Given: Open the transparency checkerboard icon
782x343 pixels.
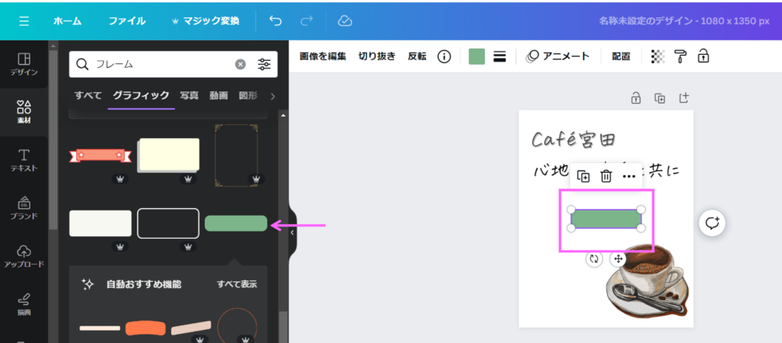Looking at the screenshot, I should 658,56.
